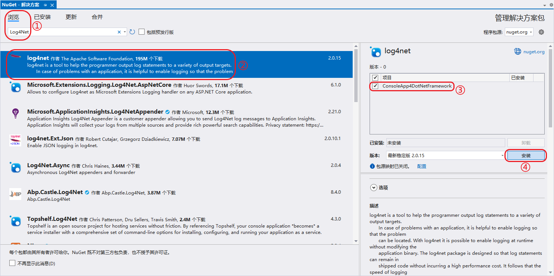Click the Install button
Screen dimensions: 554x276
point(526,155)
